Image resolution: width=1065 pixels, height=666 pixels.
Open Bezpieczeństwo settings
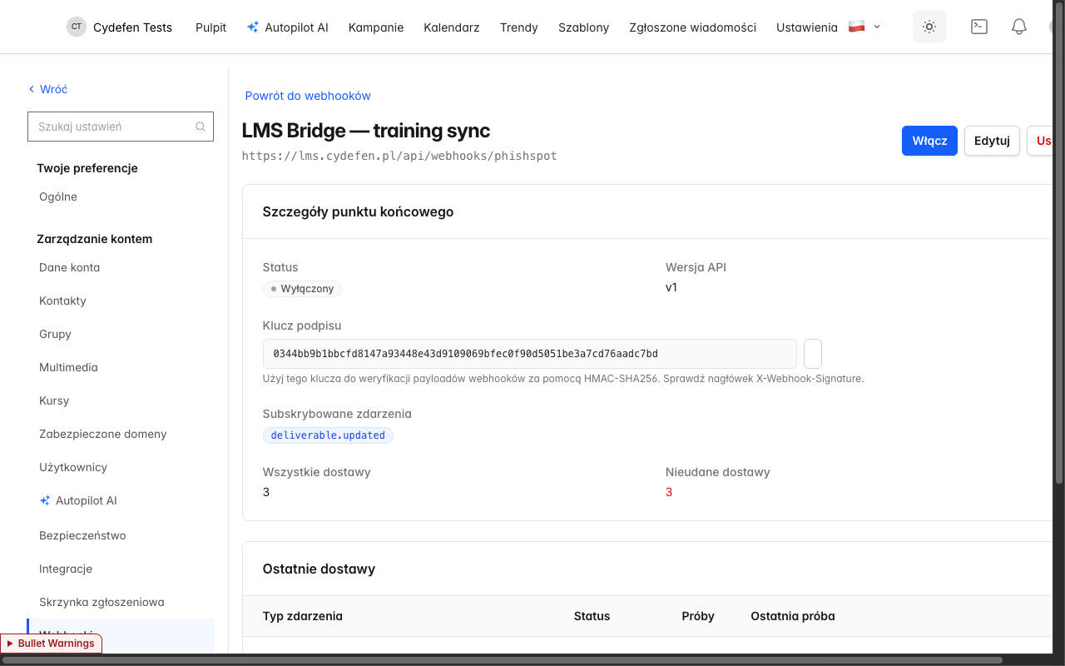82,535
